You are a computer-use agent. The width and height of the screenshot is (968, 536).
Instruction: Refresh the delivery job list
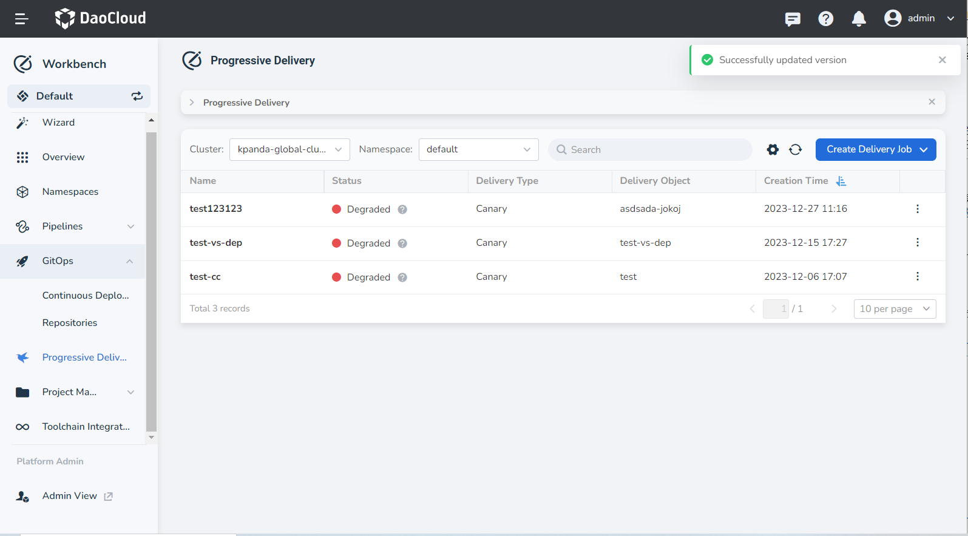click(796, 150)
